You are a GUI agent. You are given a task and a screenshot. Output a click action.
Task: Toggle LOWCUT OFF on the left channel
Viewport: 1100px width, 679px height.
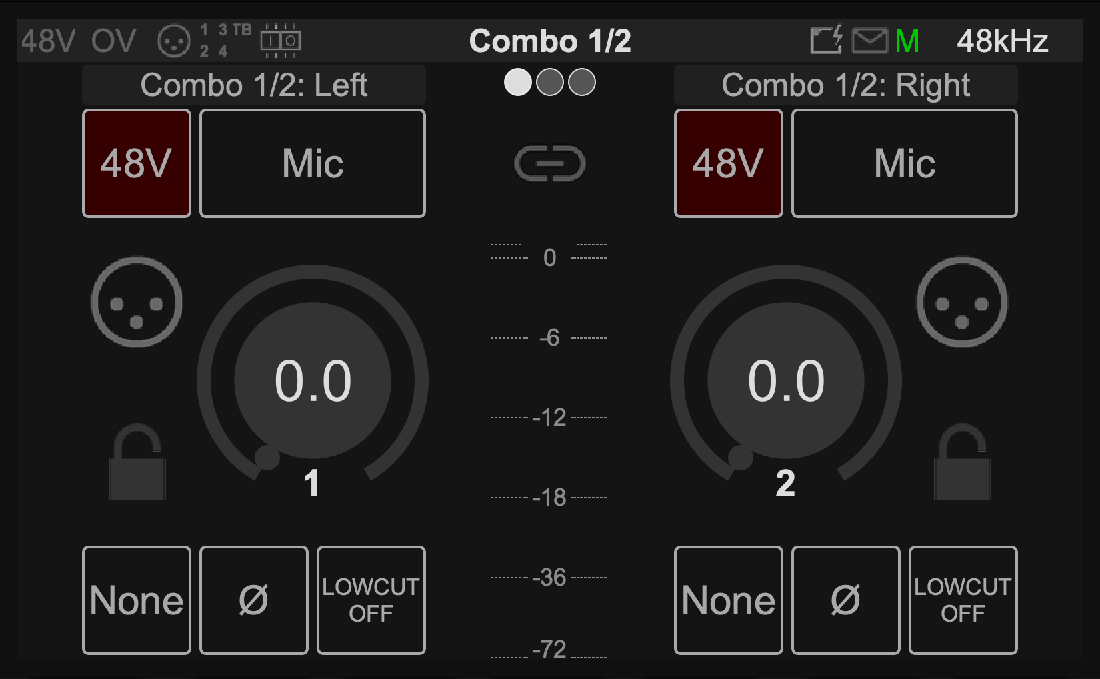pos(371,600)
